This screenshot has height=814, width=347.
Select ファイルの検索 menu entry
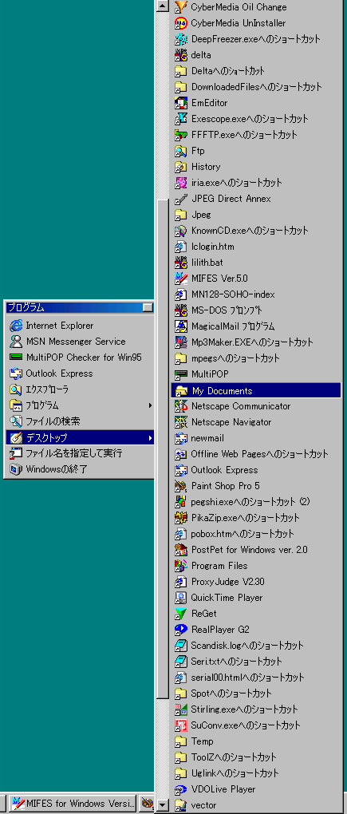(x=79, y=421)
